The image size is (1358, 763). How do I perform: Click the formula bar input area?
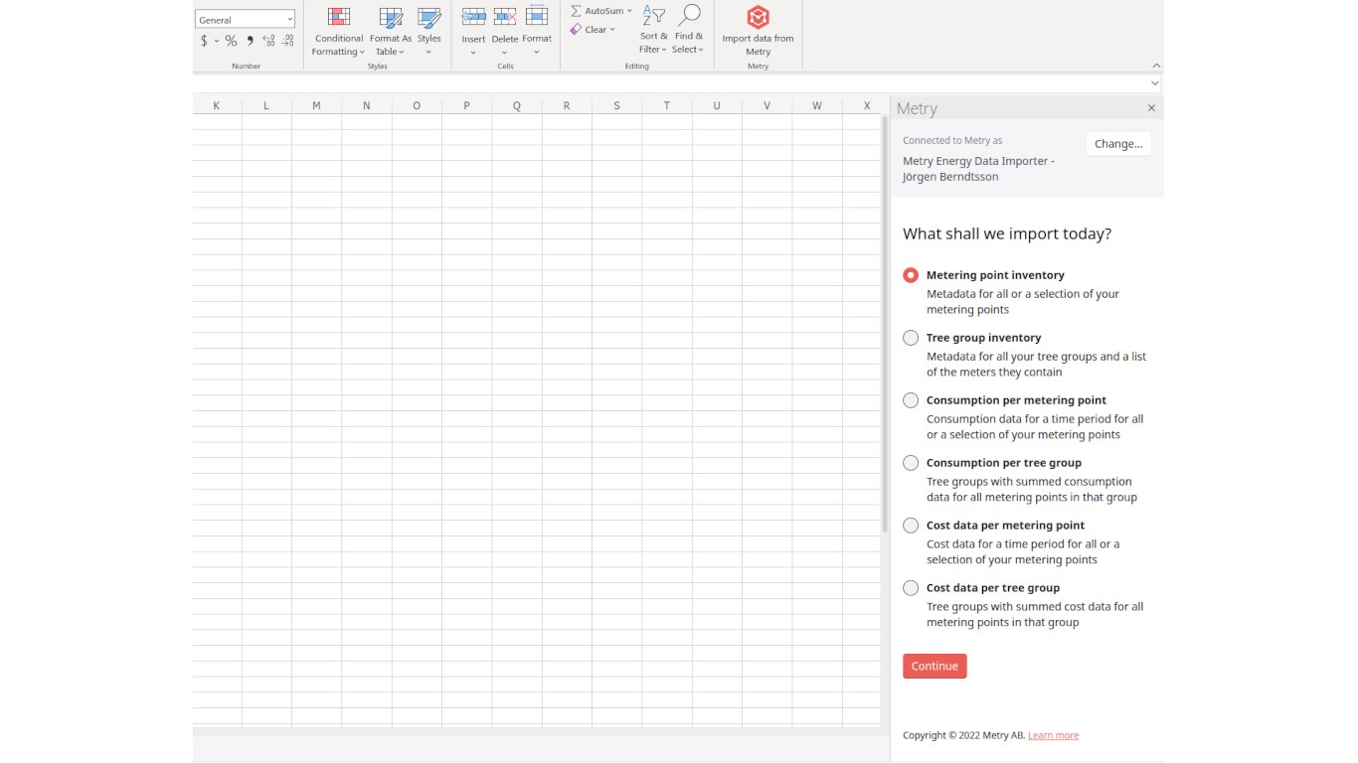[x=671, y=84]
